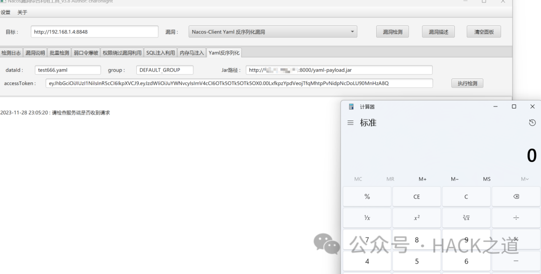Click the minus key on calculator
Viewport: 541px width, 274px height.
(x=516, y=261)
